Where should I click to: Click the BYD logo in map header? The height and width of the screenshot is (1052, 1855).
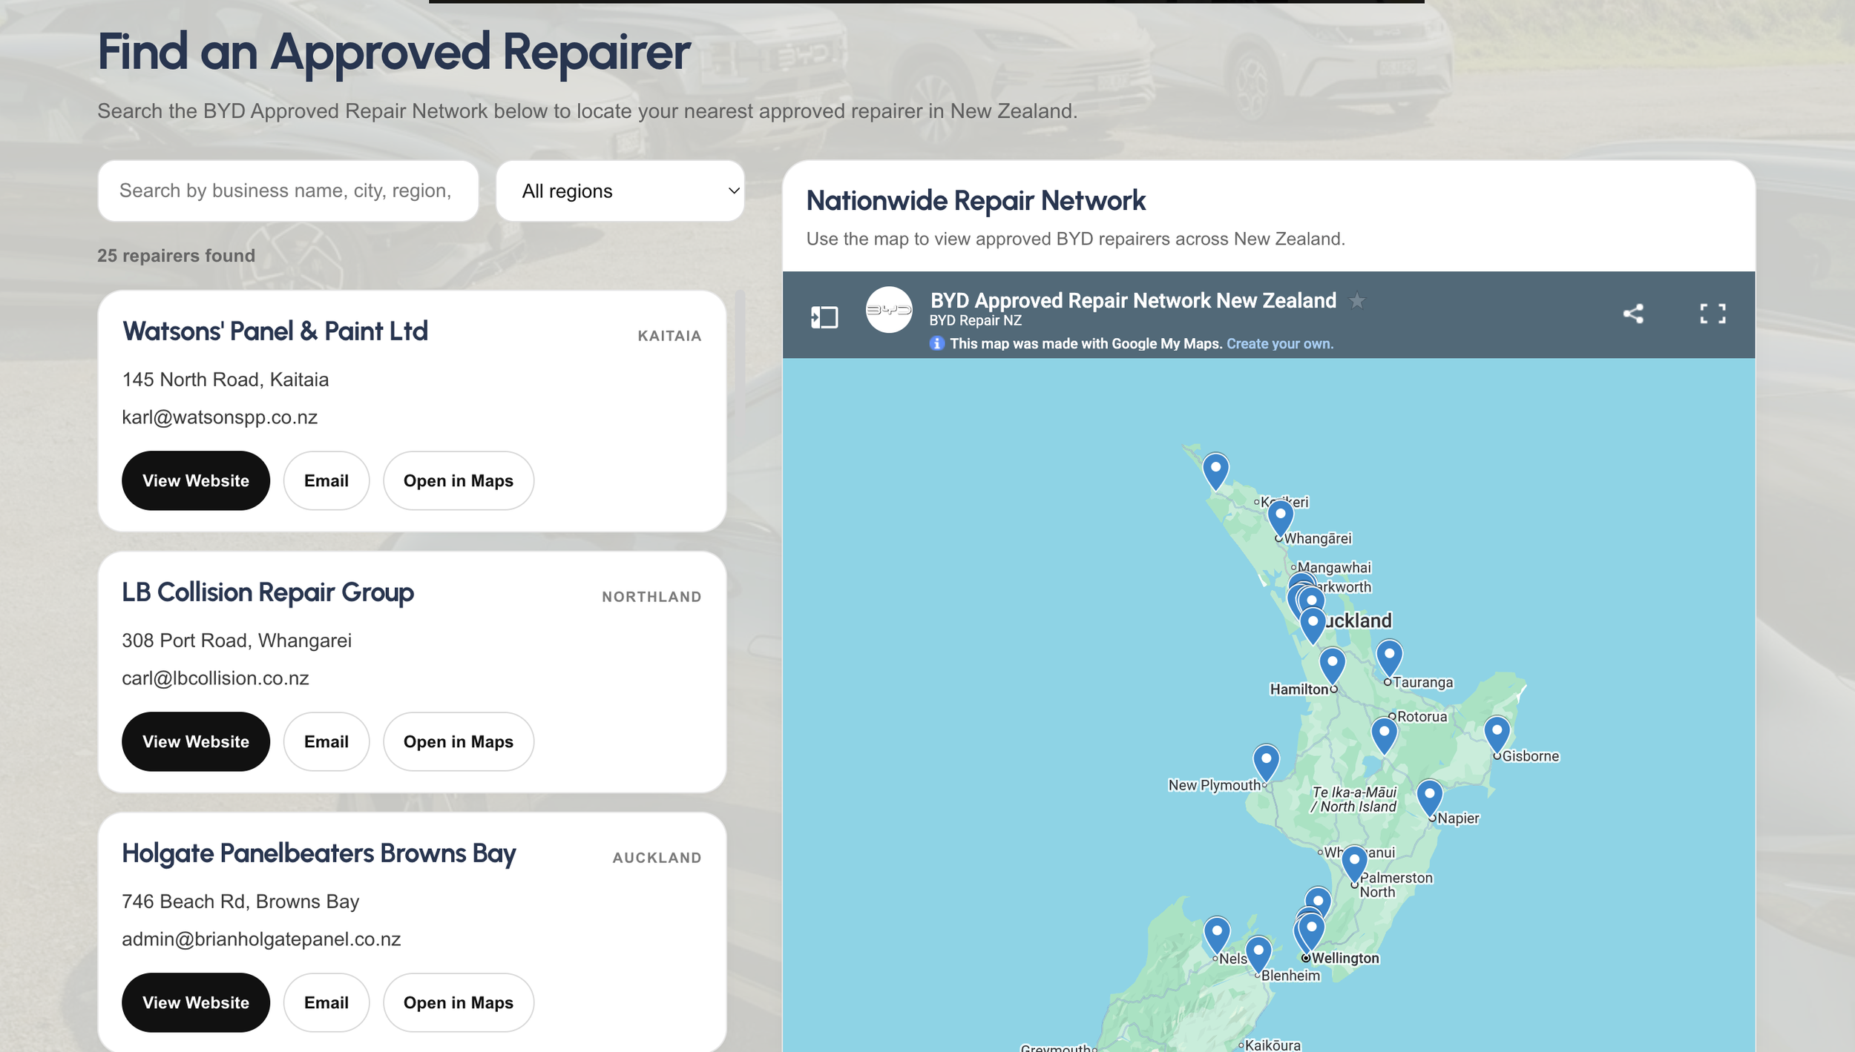(x=889, y=310)
